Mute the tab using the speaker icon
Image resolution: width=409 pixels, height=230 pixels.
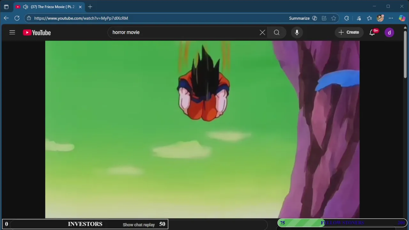click(x=26, y=7)
